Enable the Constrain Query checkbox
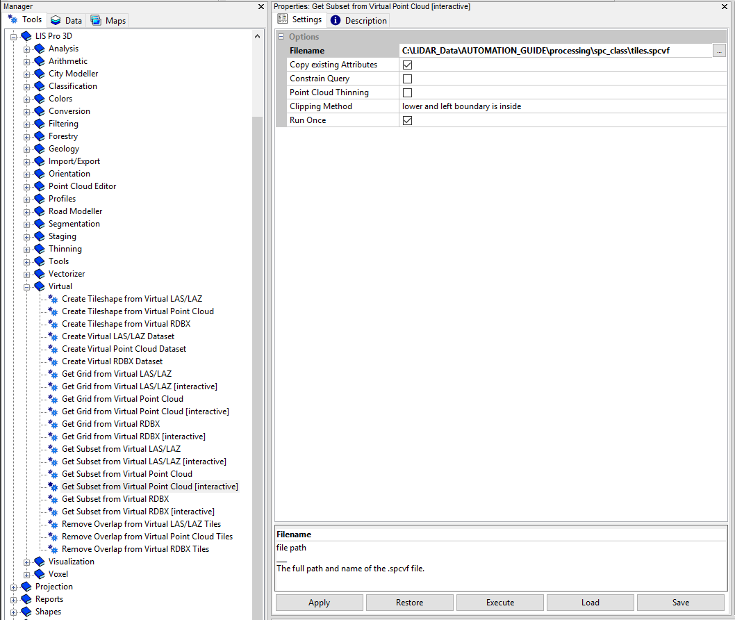Viewport: 735px width, 620px height. pyautogui.click(x=408, y=79)
